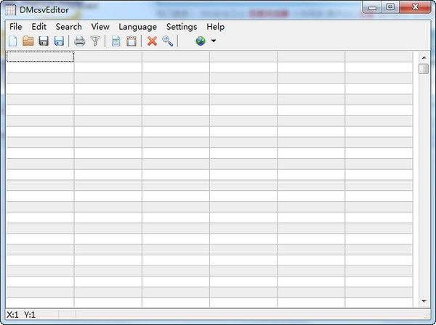Open the View menu

click(x=100, y=27)
